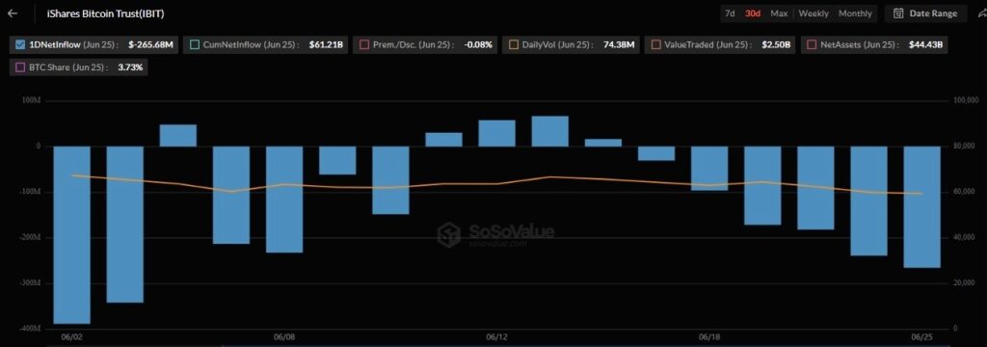This screenshot has width=987, height=347.
Task: Click the 06/08 x-axis date label
Action: click(284, 337)
